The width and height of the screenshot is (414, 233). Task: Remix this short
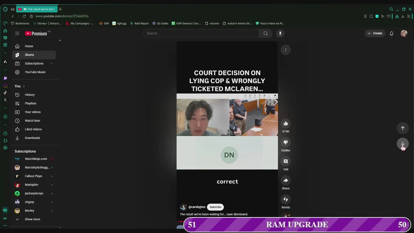286,199
